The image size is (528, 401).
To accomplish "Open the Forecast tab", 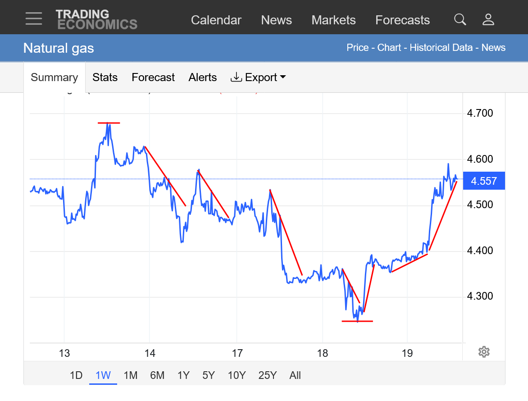I will (x=153, y=77).
